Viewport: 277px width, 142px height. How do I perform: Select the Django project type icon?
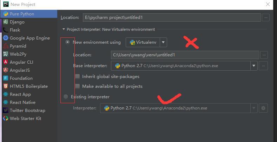[6, 22]
